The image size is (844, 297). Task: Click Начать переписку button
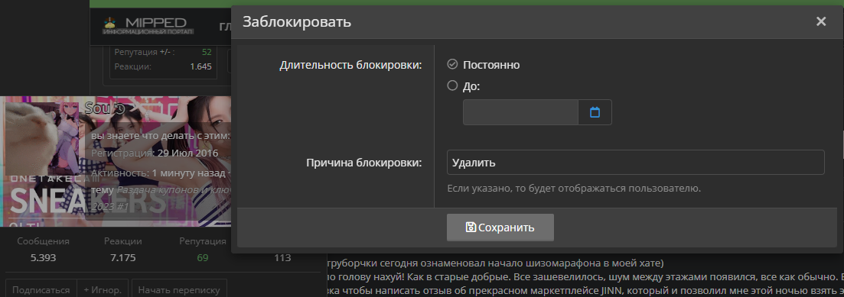click(x=179, y=289)
